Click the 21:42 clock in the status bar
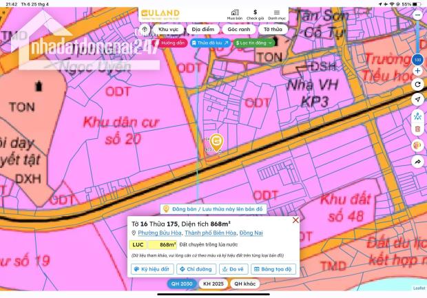 [x=11, y=4]
